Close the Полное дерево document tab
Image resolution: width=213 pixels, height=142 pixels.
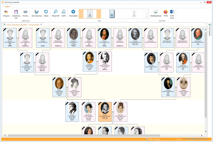41,25
